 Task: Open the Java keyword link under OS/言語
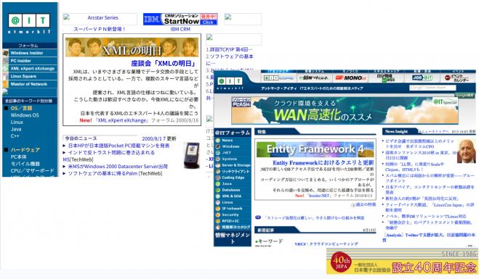(x=16, y=129)
